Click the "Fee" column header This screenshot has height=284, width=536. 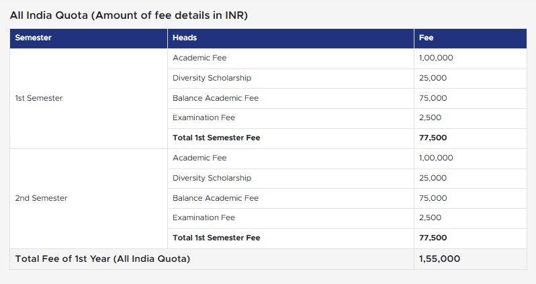pos(426,38)
